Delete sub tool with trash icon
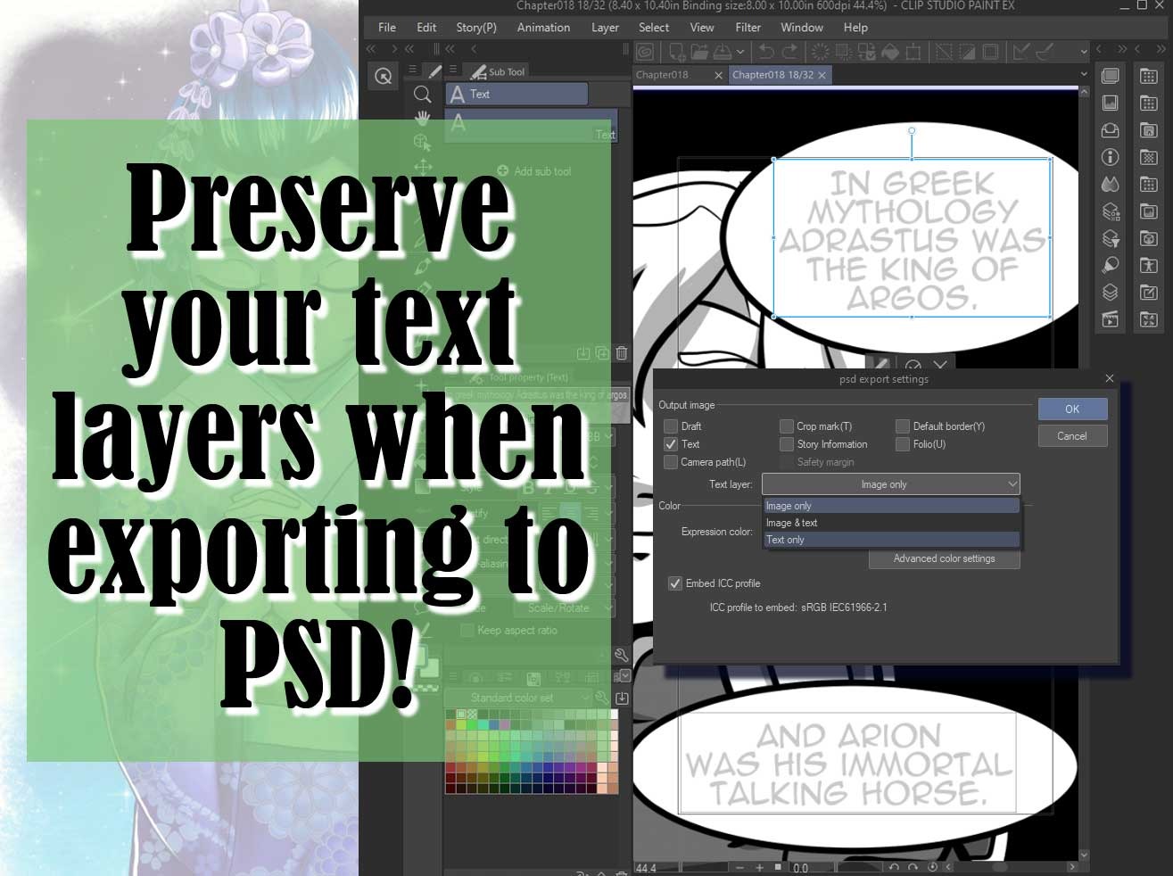Screen dimensions: 1173x876 click(x=622, y=353)
